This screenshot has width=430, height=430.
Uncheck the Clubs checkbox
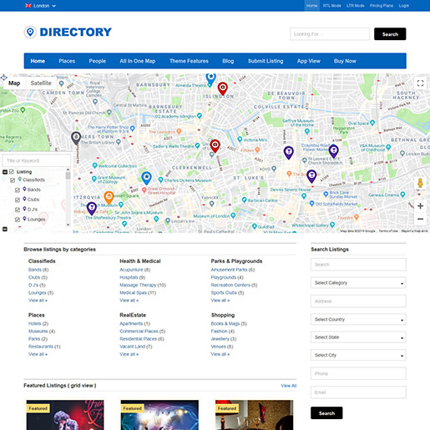tap(18, 200)
